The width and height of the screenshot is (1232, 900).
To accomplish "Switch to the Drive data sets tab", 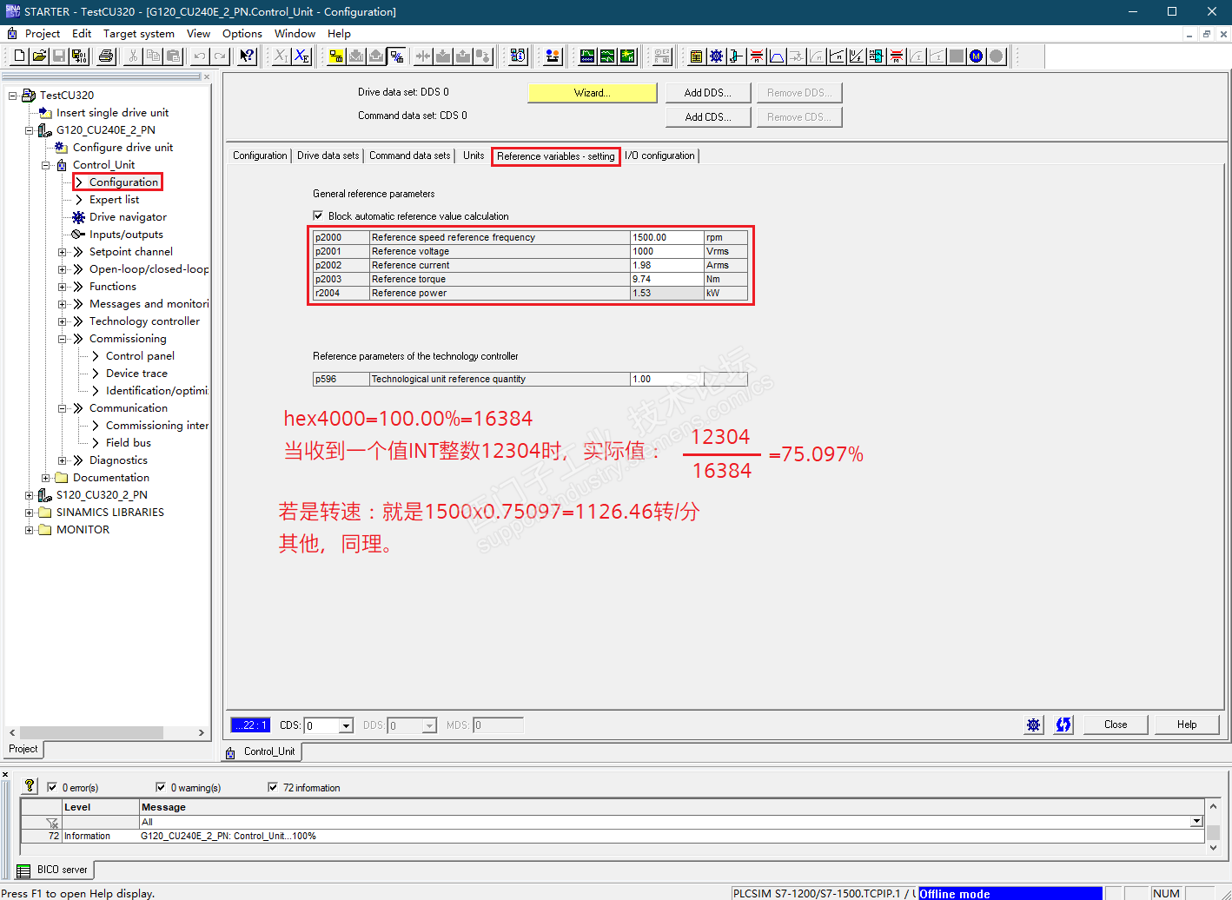I will [328, 156].
